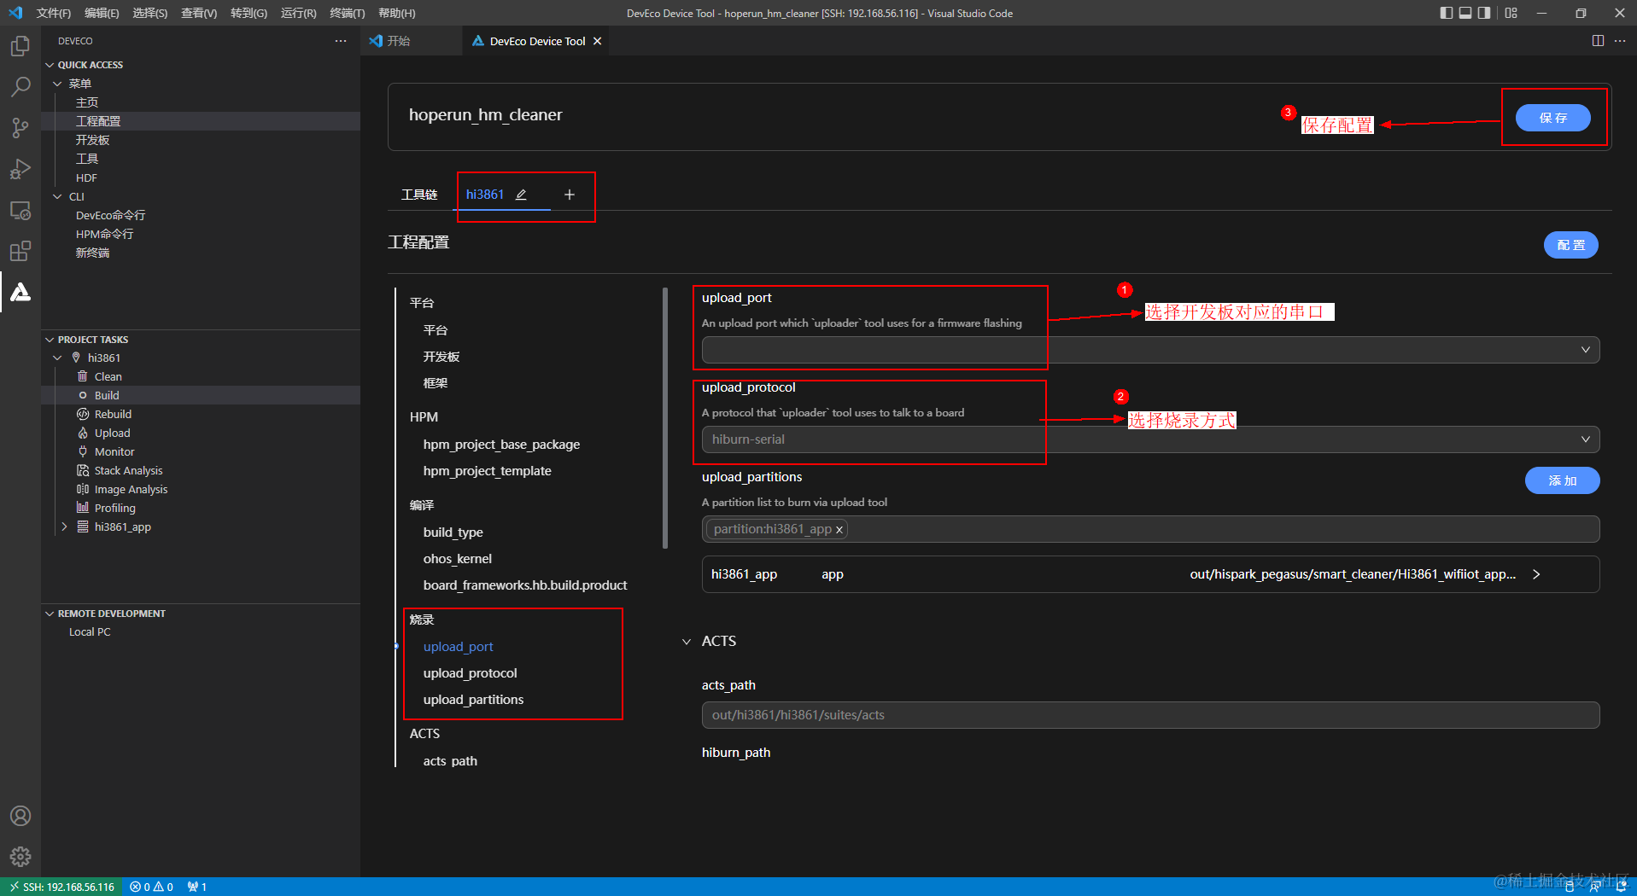Image resolution: width=1637 pixels, height=896 pixels.
Task: Expand the hi3861_app partition row chevron
Action: tap(1536, 574)
